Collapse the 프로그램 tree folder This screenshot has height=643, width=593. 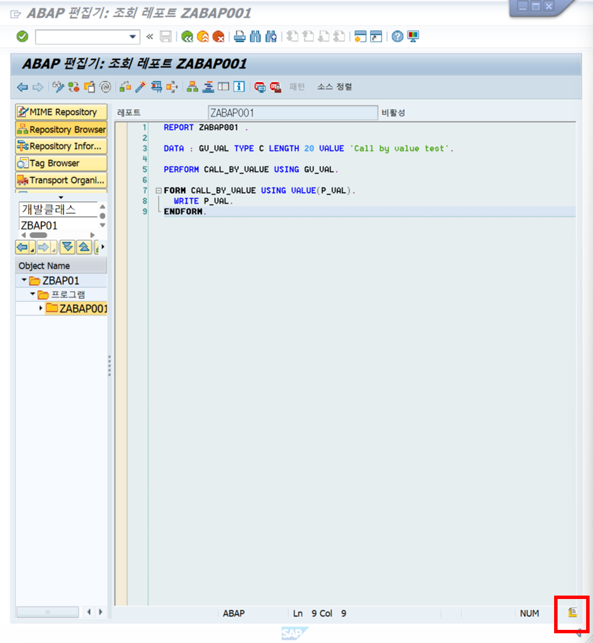click(33, 294)
